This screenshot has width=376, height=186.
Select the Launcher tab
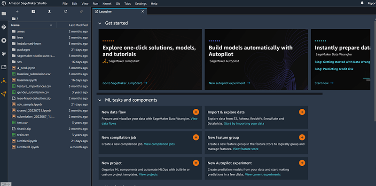[x=119, y=11]
